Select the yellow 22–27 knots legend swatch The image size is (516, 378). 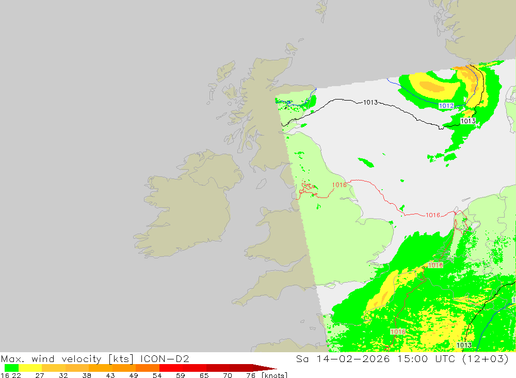(30, 368)
